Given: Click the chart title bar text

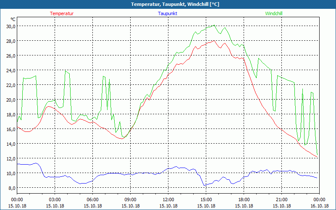Looking at the screenshot, I should [x=169, y=4].
